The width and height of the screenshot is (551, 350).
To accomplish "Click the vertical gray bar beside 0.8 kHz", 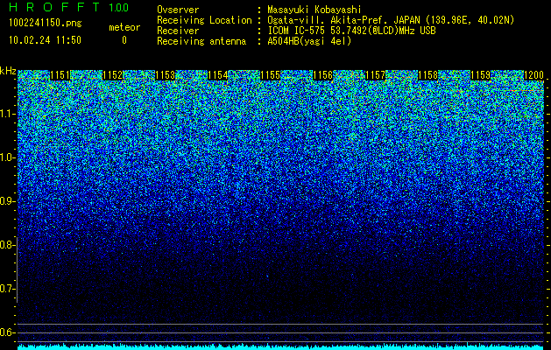I will pyautogui.click(x=17, y=269).
